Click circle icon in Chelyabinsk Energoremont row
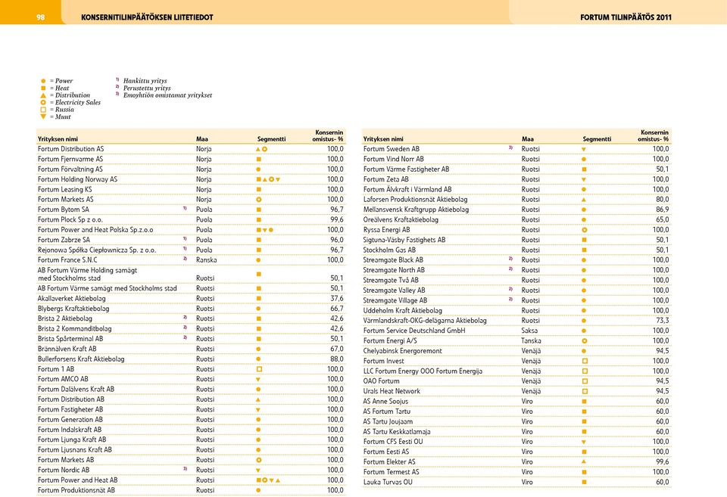This screenshot has width=727, height=497. click(x=584, y=351)
